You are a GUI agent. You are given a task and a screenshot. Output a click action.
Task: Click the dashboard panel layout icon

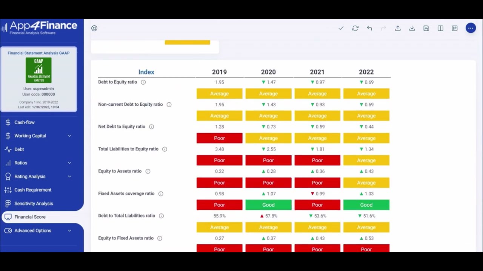[455, 28]
